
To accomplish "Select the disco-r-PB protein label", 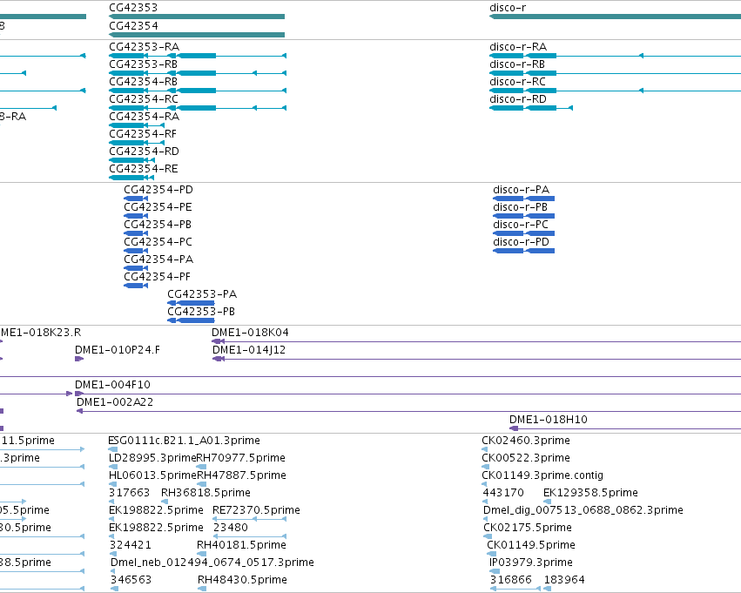I will tap(520, 207).
